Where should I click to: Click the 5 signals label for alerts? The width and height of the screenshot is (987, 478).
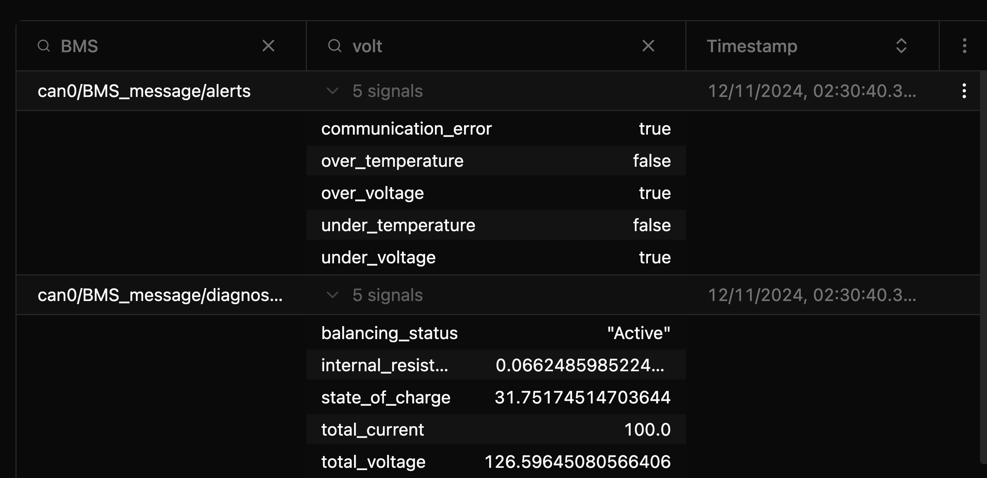387,91
